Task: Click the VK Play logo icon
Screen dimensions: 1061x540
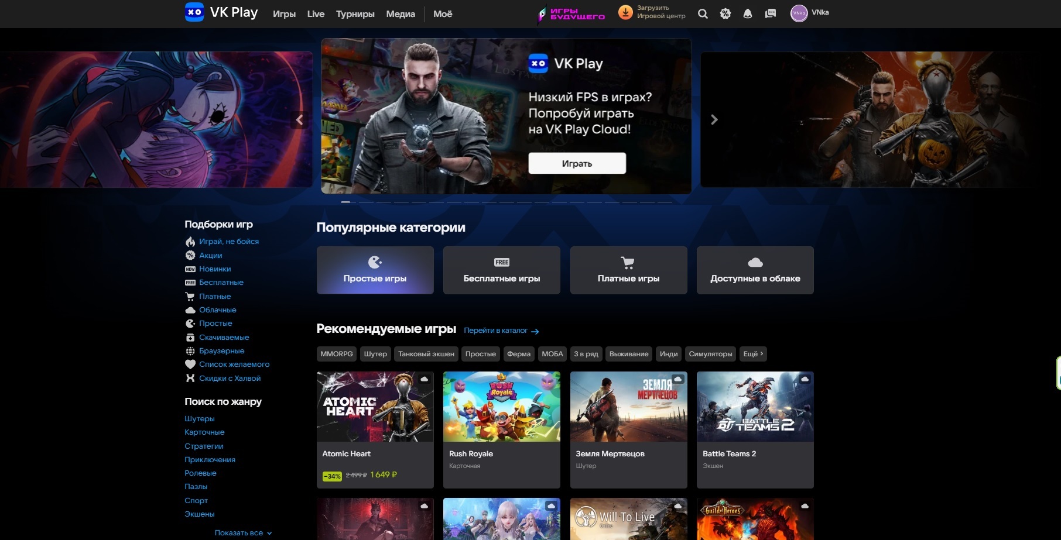Action: pos(194,12)
